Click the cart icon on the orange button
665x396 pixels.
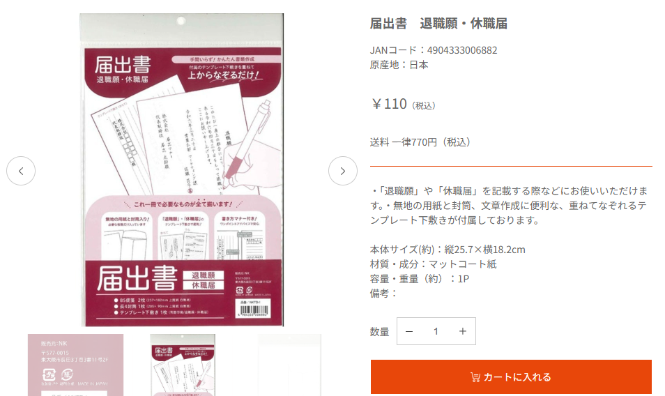(x=475, y=377)
